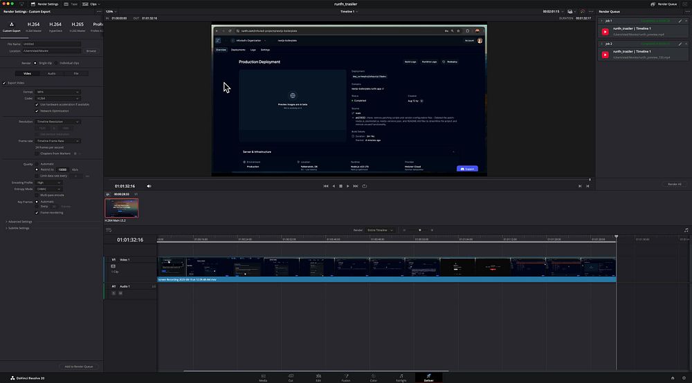This screenshot has height=383, width=692.
Task: Switch to the Video settings tab
Action: click(x=28, y=73)
